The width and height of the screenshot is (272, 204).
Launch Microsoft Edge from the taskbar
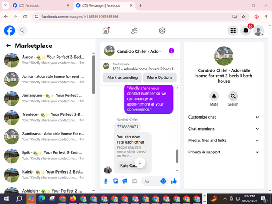tap(42, 199)
